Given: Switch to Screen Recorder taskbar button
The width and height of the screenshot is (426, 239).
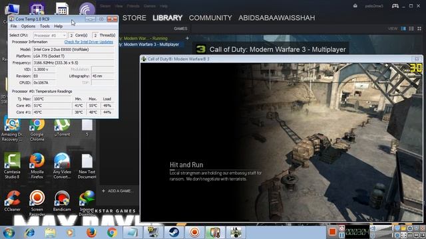Looking at the screenshot, I should click(x=194, y=232).
